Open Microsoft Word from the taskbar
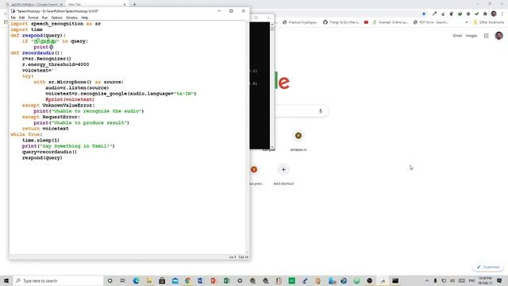This screenshot has width=508, height=286. pyautogui.click(x=201, y=280)
